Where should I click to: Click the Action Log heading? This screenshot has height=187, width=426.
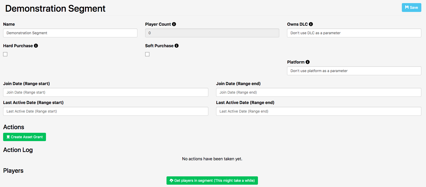tap(18, 150)
